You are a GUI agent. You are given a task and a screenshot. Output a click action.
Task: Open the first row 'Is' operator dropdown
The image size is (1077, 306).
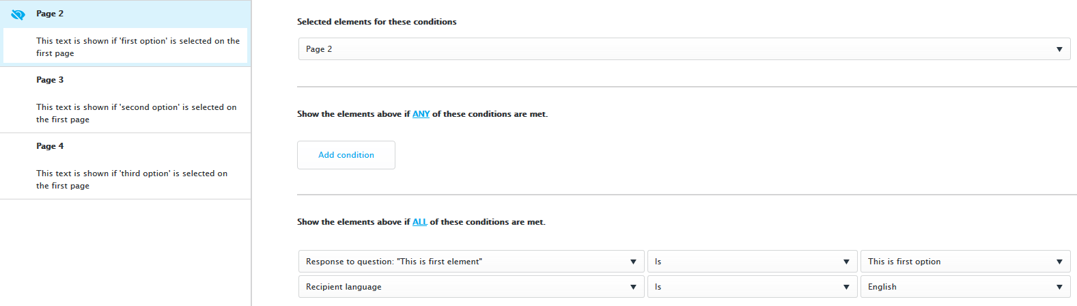751,262
